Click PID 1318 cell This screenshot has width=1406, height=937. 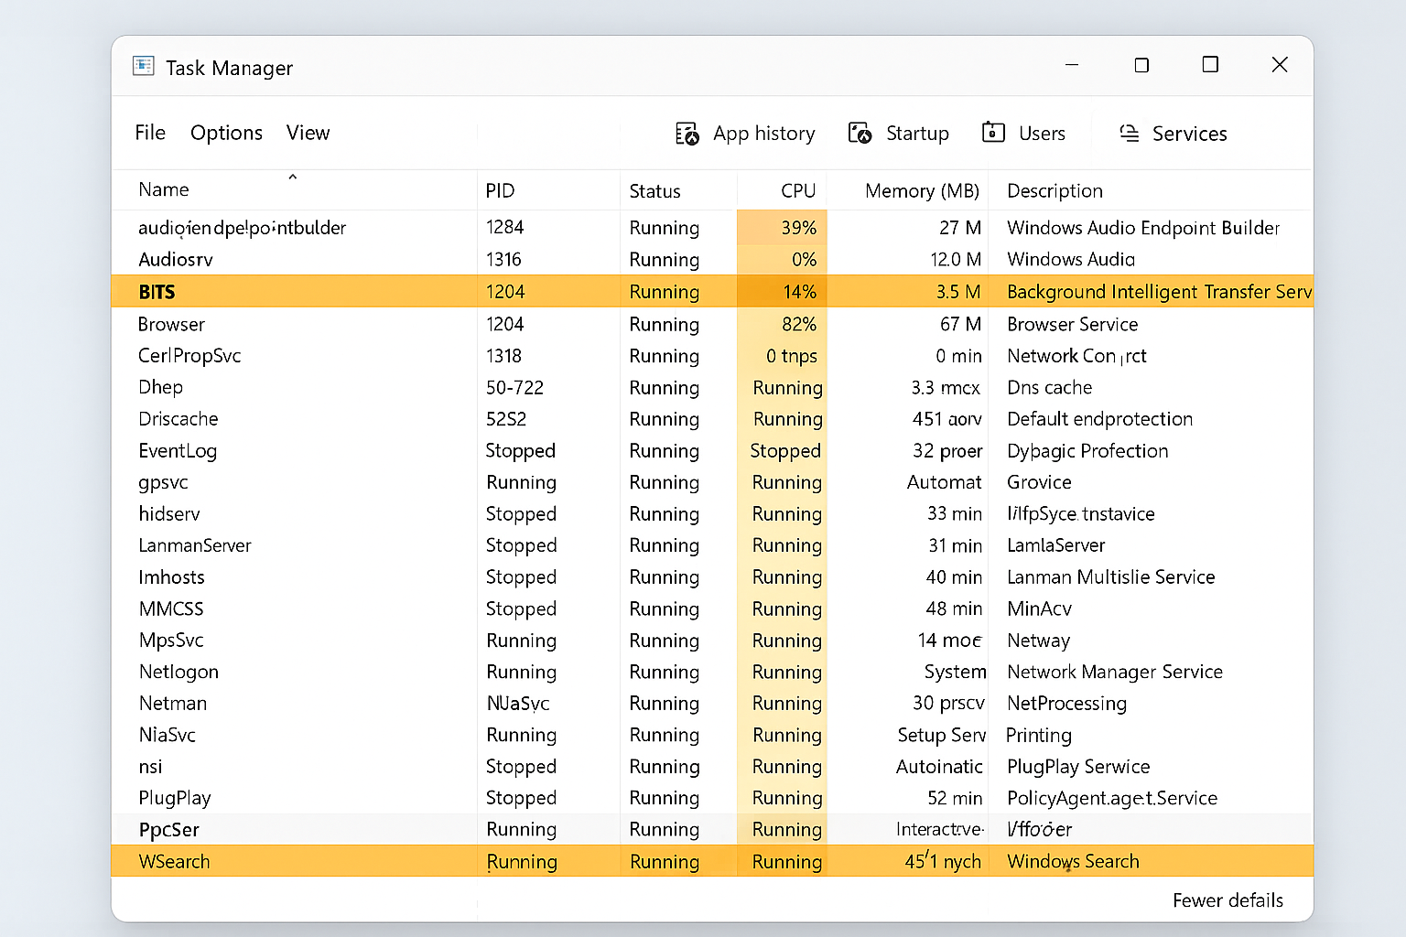coord(503,356)
